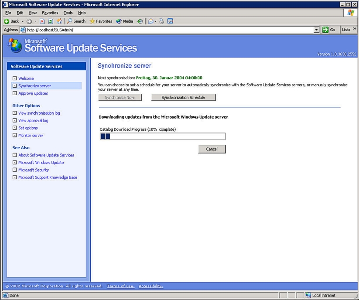The height and width of the screenshot is (300, 359).
Task: Open the Help menu
Action: 82,13
